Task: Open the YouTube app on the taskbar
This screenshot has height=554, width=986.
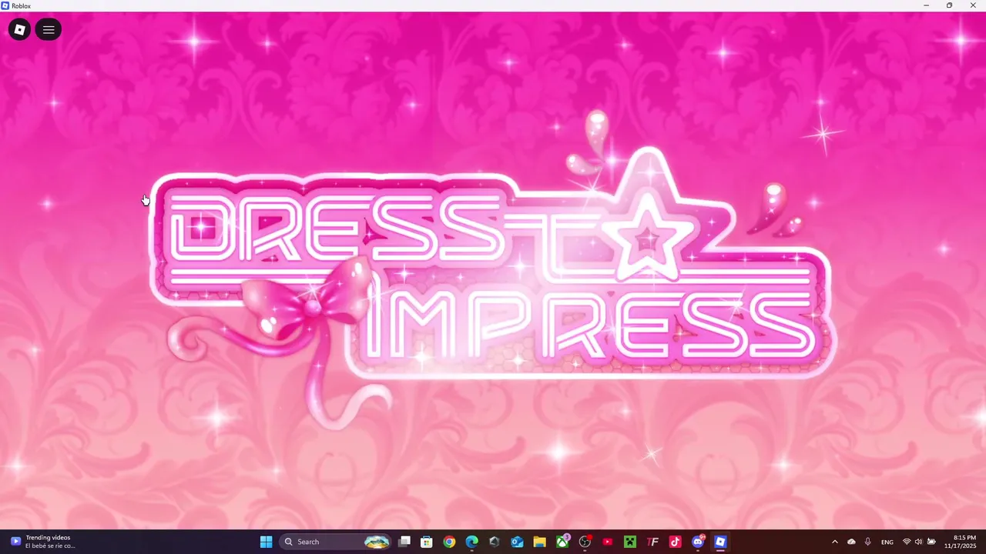Action: [607, 542]
